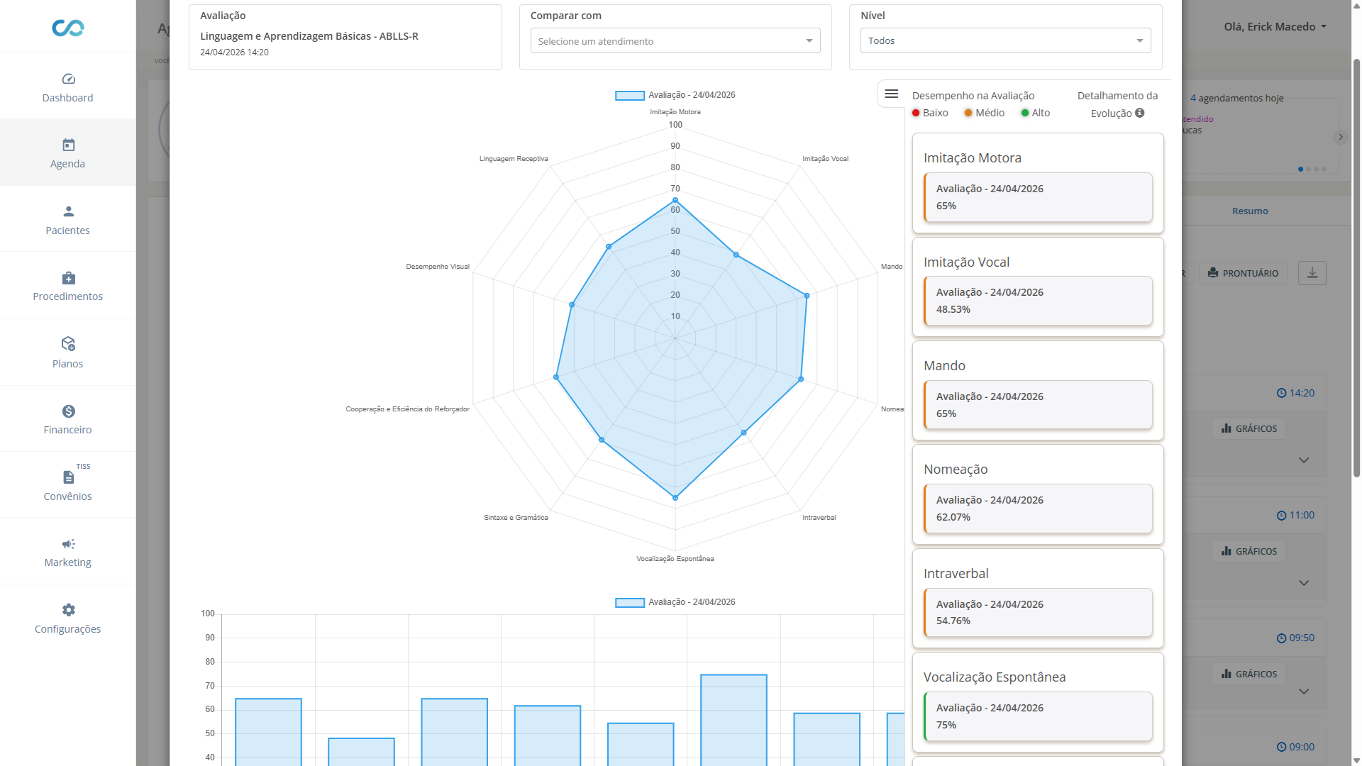Screen dimensions: 1362x766
Task: Open the Nível Todos dropdown
Action: [x=1004, y=41]
